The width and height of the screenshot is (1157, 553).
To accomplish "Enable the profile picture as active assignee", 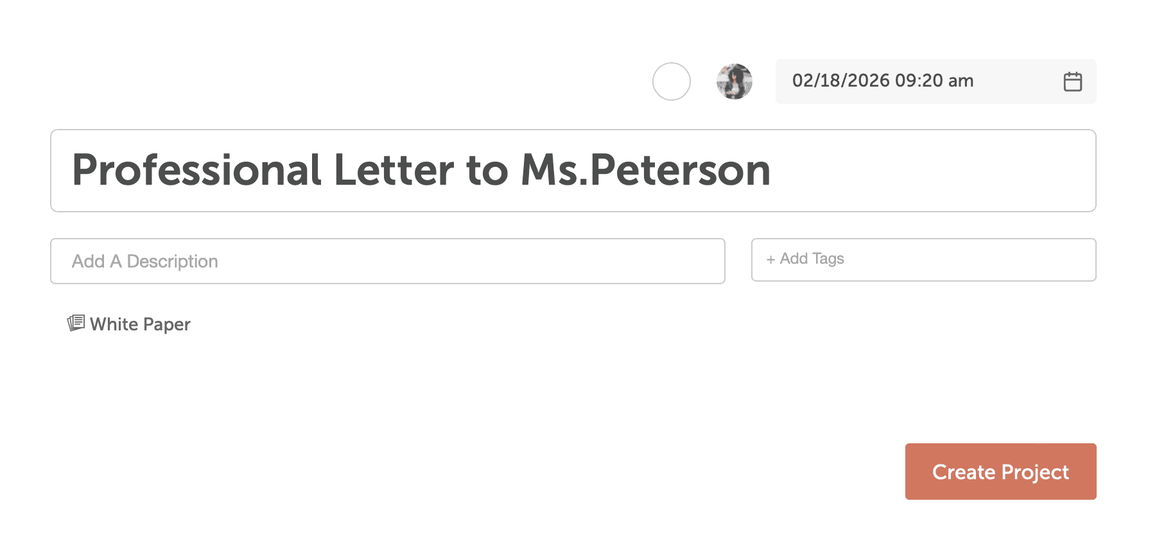I will pyautogui.click(x=735, y=81).
